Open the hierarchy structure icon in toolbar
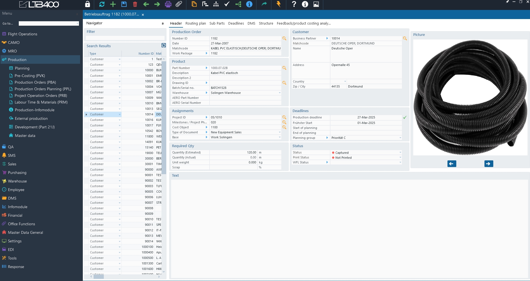The width and height of the screenshot is (530, 281). [216, 4]
